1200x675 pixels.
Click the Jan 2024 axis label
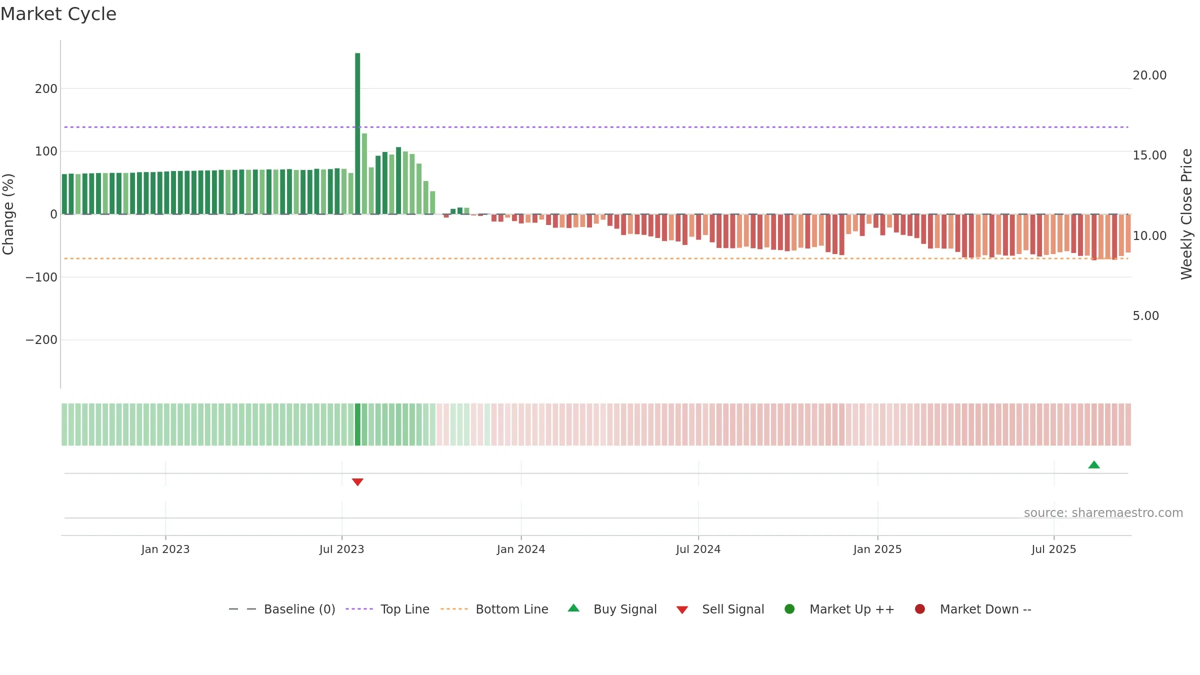(x=521, y=549)
